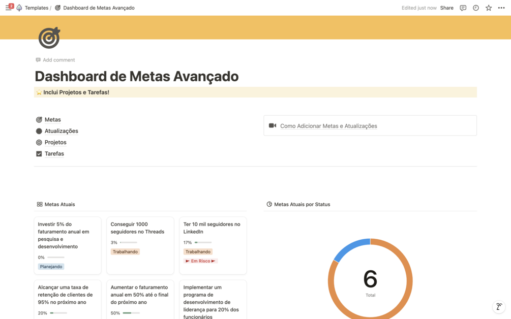Toggle favorite with the star icon

[488, 8]
